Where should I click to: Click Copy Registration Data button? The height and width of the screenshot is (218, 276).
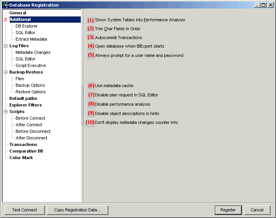[x=77, y=210]
